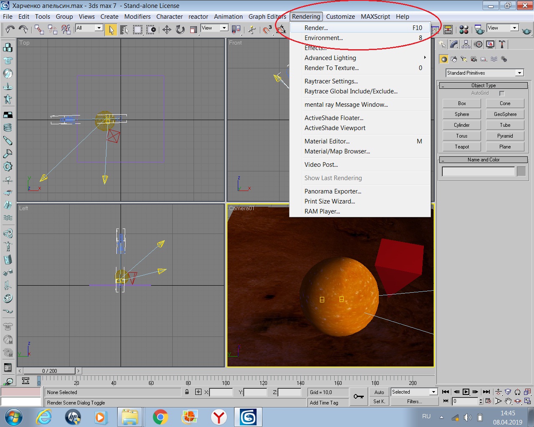Activate the Select and Uniform Scale tool
This screenshot has width=534, height=427.
click(x=194, y=30)
